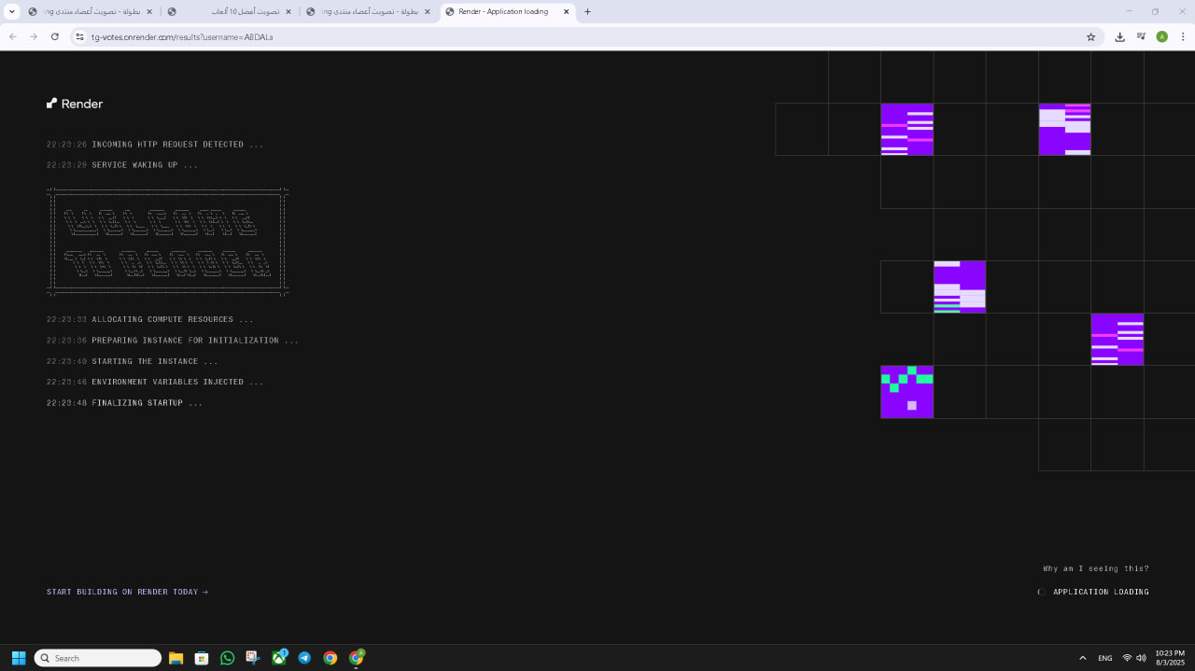Click the taskbar Search box
This screenshot has width=1195, height=671.
98,658
